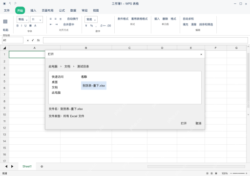Click 文档 breadcrumb in dialog path

coord(67,66)
